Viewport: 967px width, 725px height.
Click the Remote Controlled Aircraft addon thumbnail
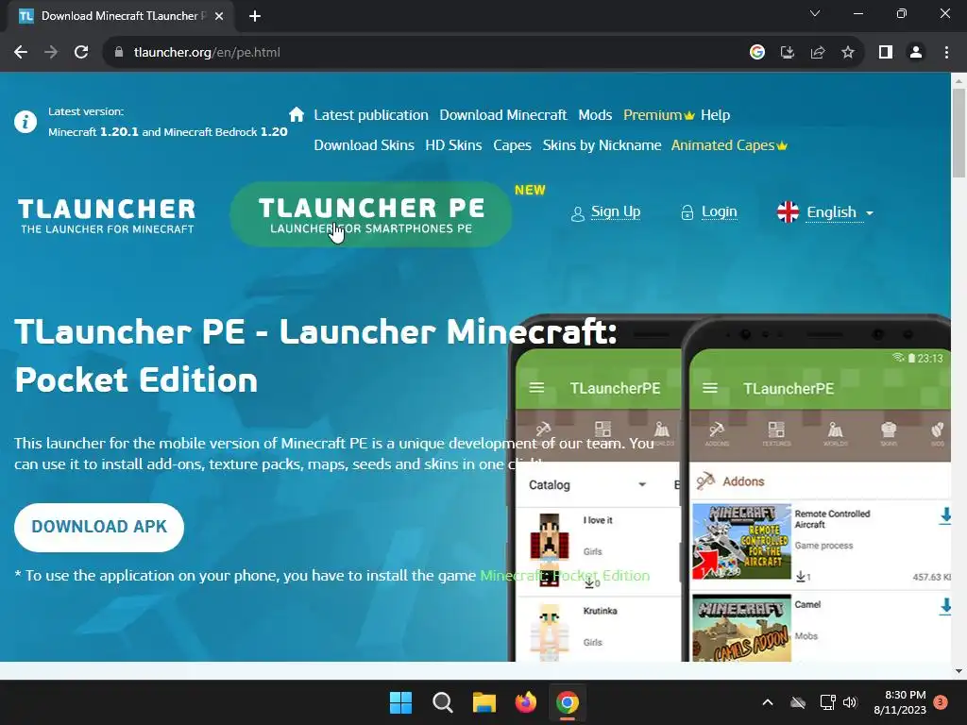(741, 541)
